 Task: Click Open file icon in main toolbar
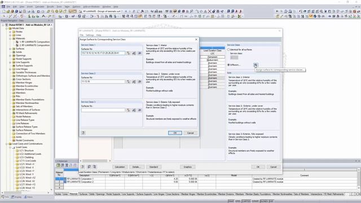[8, 11]
